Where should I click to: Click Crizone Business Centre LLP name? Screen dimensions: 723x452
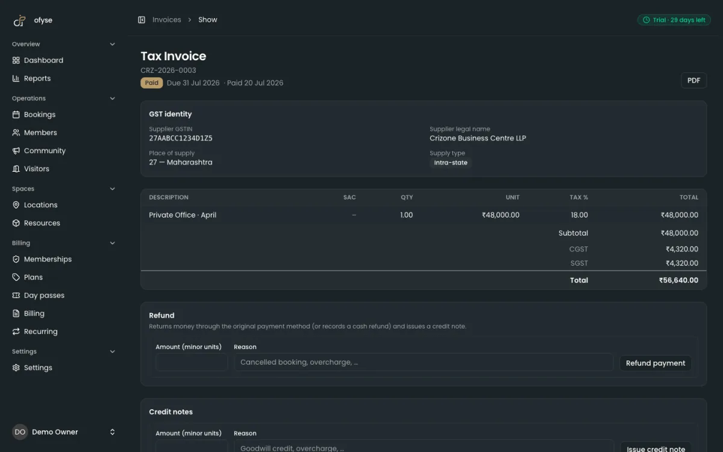tap(478, 138)
